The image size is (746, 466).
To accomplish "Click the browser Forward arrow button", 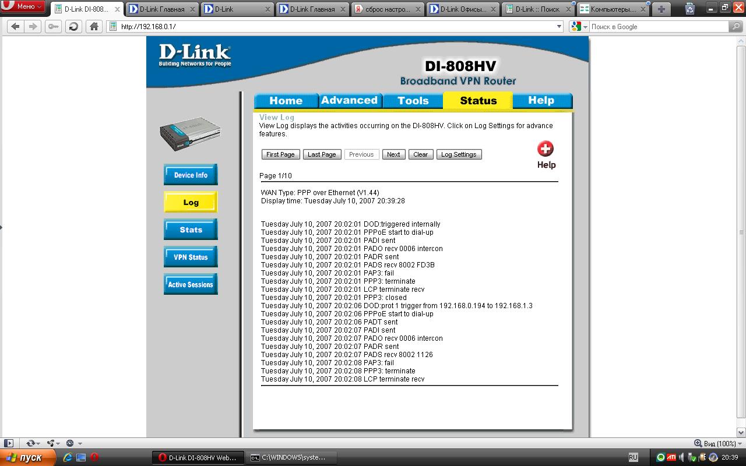I will 33,26.
